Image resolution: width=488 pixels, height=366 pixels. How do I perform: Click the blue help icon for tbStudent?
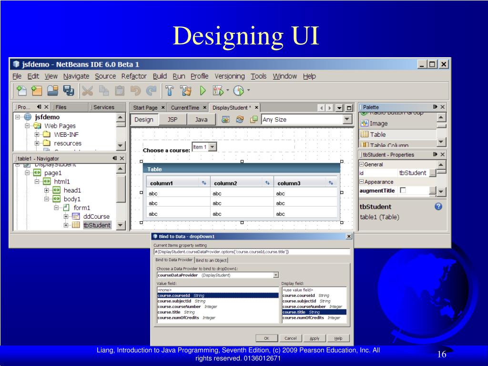click(438, 206)
